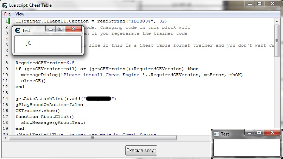
Task: Click the horizontal scrollbar left arrow
Action: [x=5, y=138]
